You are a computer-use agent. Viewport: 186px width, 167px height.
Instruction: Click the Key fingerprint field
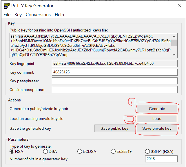pyautogui.click(x=115, y=64)
